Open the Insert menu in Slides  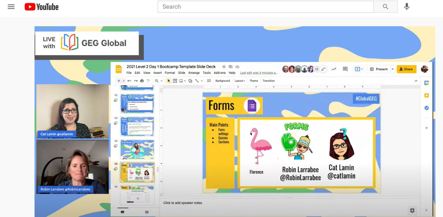(x=157, y=73)
